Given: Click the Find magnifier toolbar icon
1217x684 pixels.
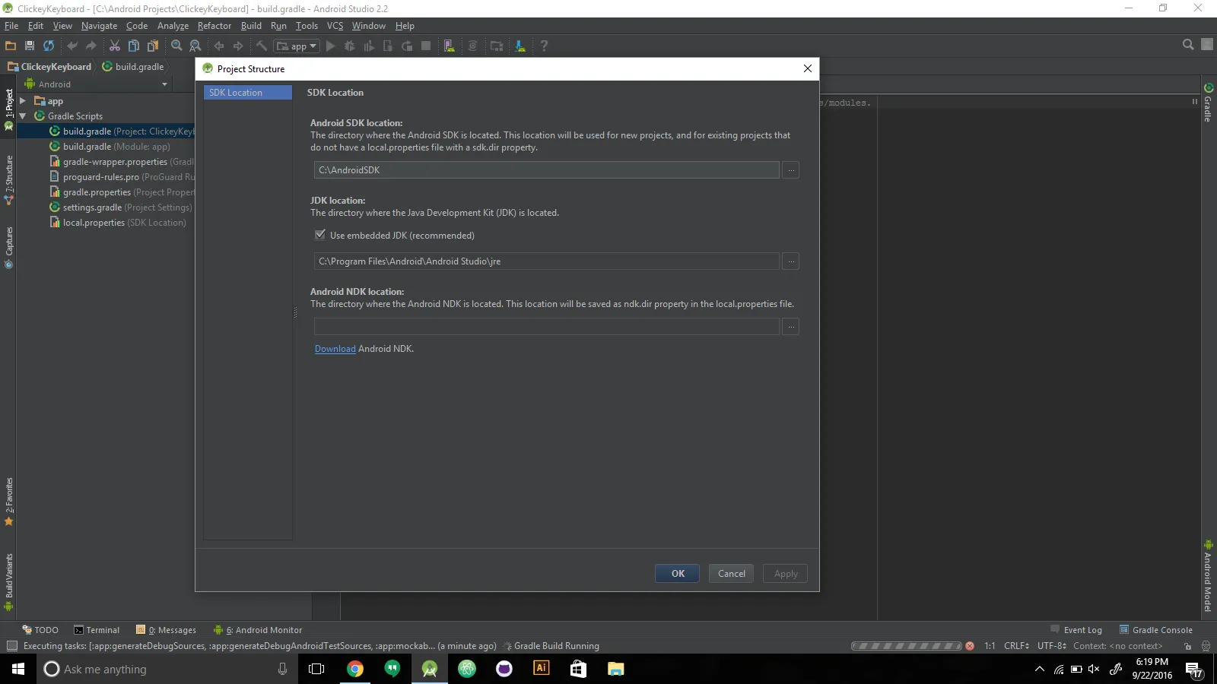Looking at the screenshot, I should (176, 46).
